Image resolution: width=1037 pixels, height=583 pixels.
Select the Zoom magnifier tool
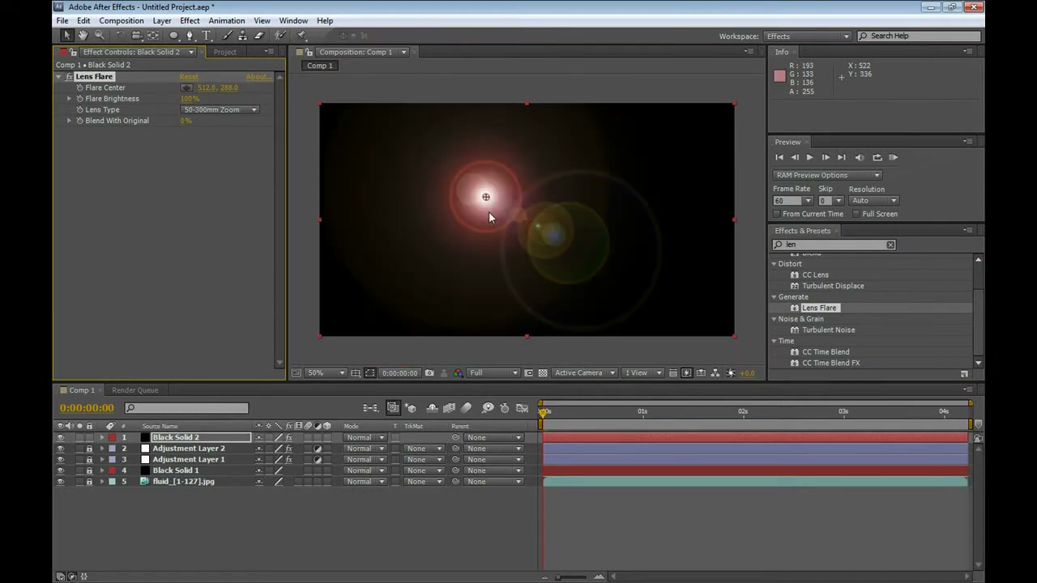point(99,36)
